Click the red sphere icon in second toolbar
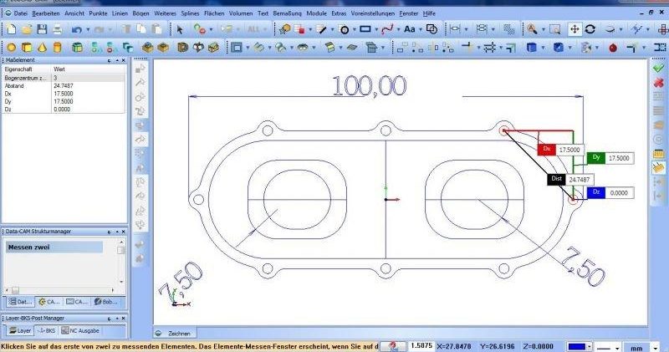 pyautogui.click(x=613, y=48)
